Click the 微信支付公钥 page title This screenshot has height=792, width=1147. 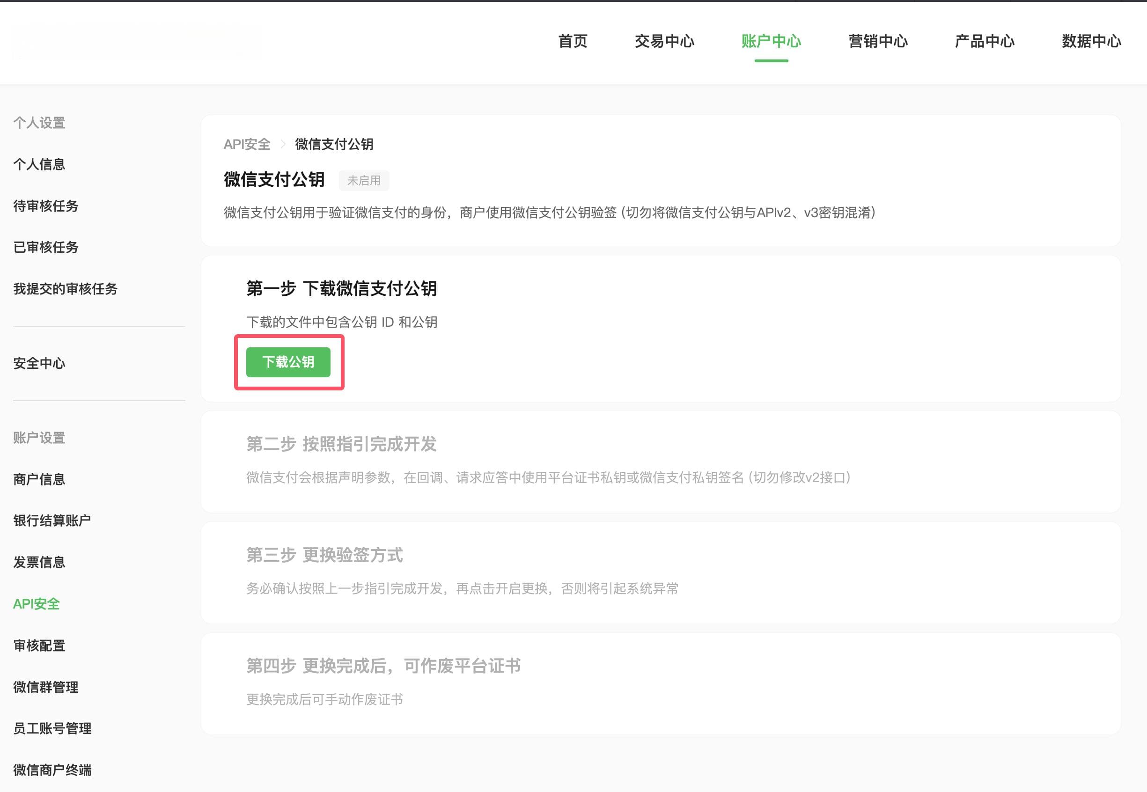(274, 180)
